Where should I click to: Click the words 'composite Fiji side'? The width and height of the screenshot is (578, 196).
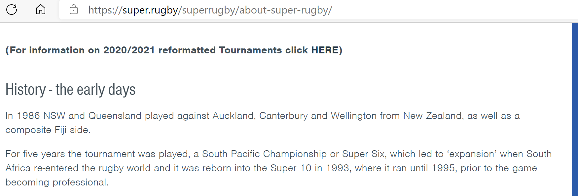coord(48,130)
